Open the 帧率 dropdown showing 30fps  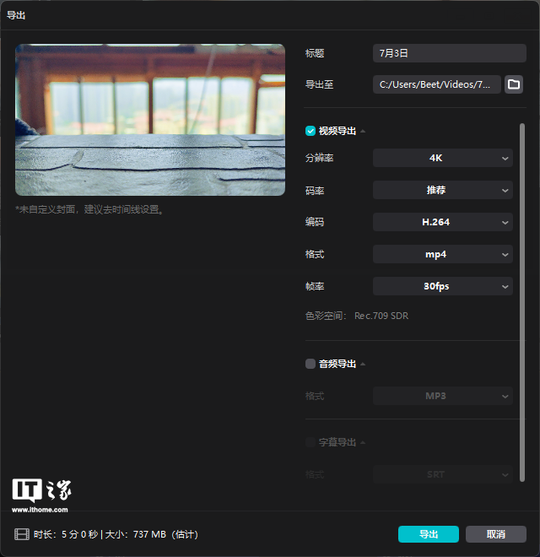click(442, 286)
